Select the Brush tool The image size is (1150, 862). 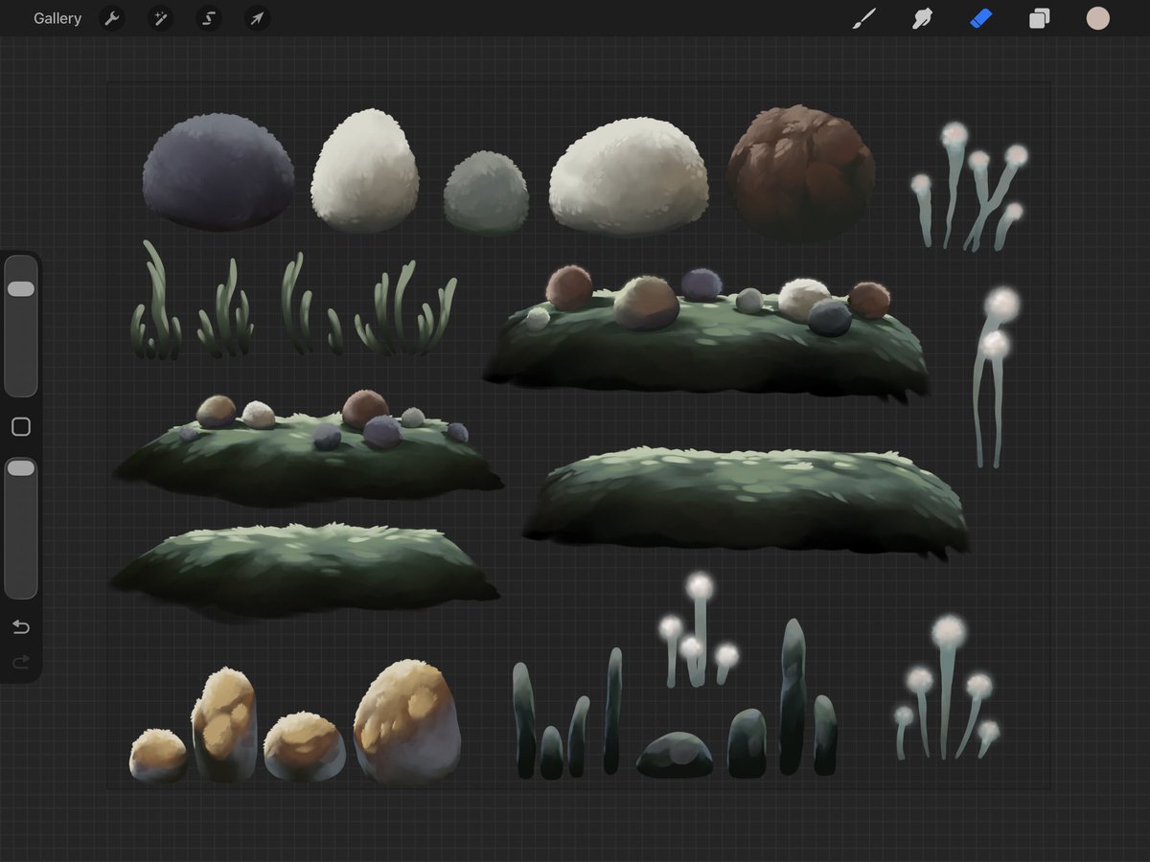[864, 18]
